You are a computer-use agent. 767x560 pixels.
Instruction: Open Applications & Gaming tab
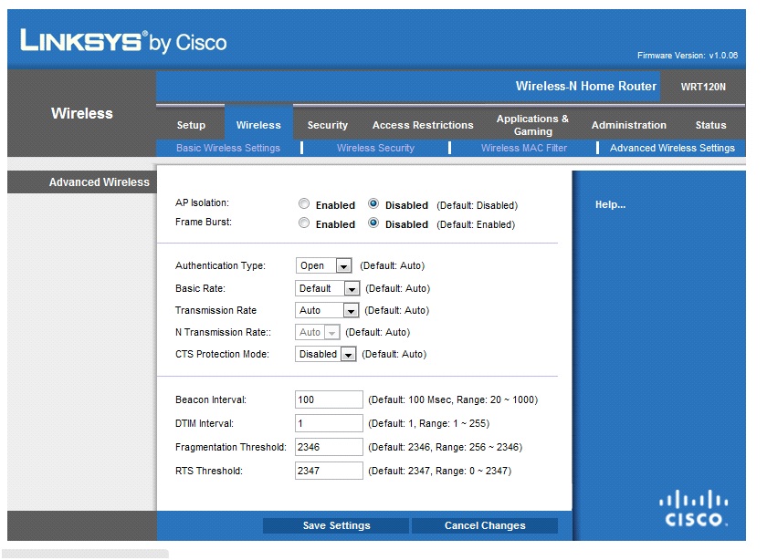pos(532,125)
